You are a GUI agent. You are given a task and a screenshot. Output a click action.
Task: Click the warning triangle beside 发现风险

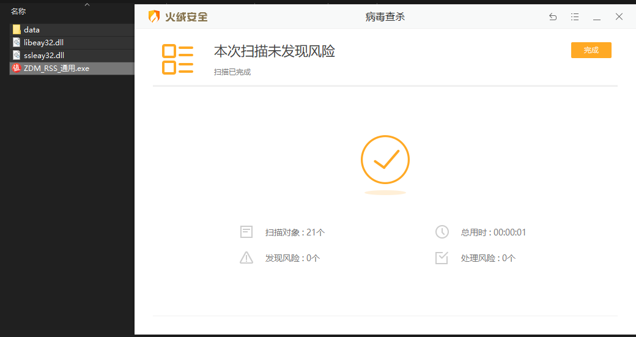click(x=246, y=257)
